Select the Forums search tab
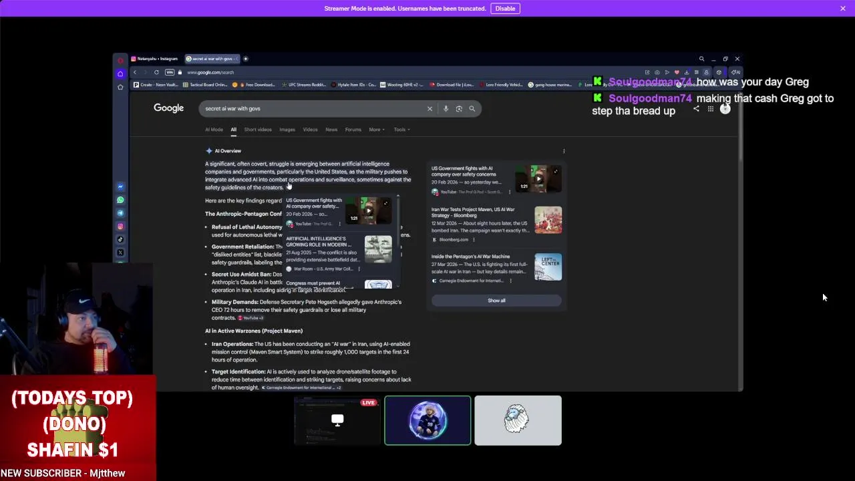Image resolution: width=855 pixels, height=481 pixels. (353, 130)
